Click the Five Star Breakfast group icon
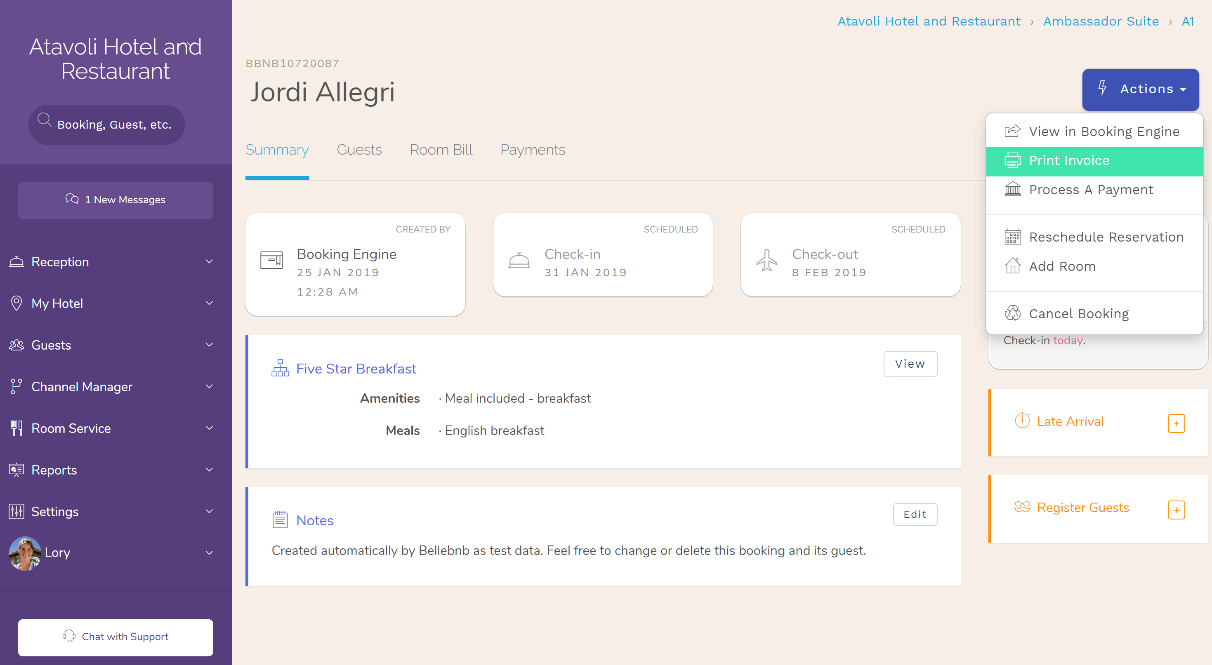Image resolution: width=1212 pixels, height=665 pixels. [x=280, y=369]
